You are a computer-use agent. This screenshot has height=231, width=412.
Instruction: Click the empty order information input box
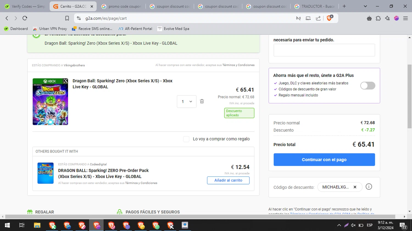[324, 50]
